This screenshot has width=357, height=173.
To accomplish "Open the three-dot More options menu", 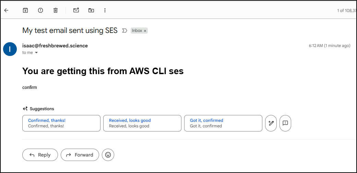I will [x=105, y=10].
